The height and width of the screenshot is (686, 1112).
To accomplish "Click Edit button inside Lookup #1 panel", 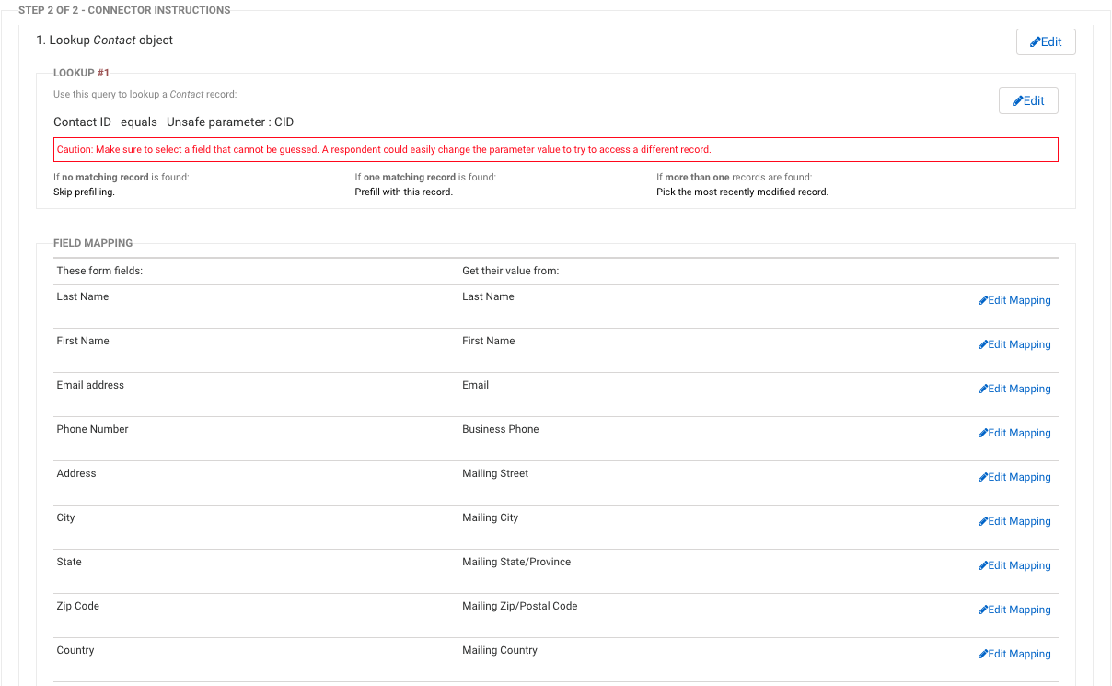I will 1028,100.
